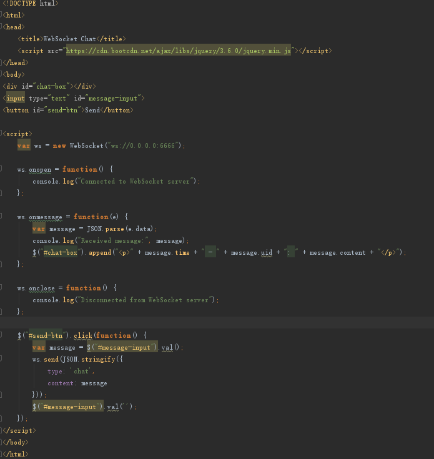434x459 pixels.
Task: Click the 'chat' string value
Action: point(81,371)
